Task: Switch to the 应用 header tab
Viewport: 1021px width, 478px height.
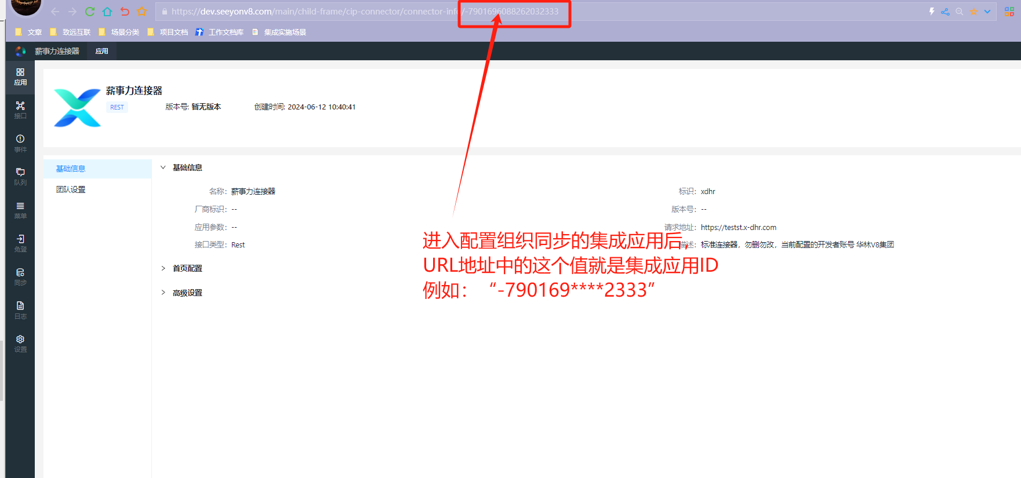Action: pos(102,51)
